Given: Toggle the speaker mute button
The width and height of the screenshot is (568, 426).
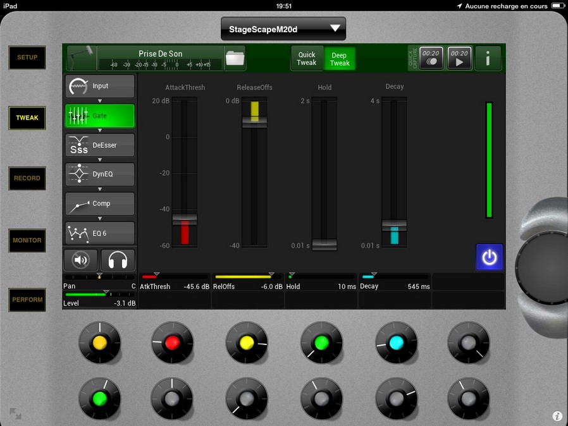Looking at the screenshot, I should (80, 260).
